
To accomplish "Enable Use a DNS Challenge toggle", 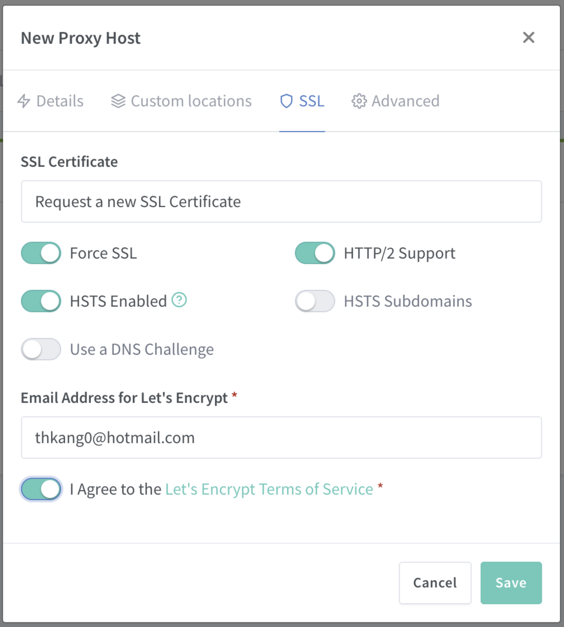I will (41, 349).
